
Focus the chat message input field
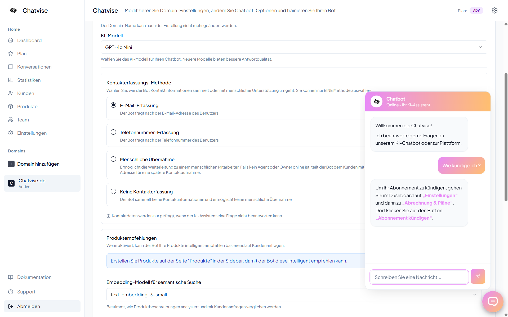click(419, 277)
